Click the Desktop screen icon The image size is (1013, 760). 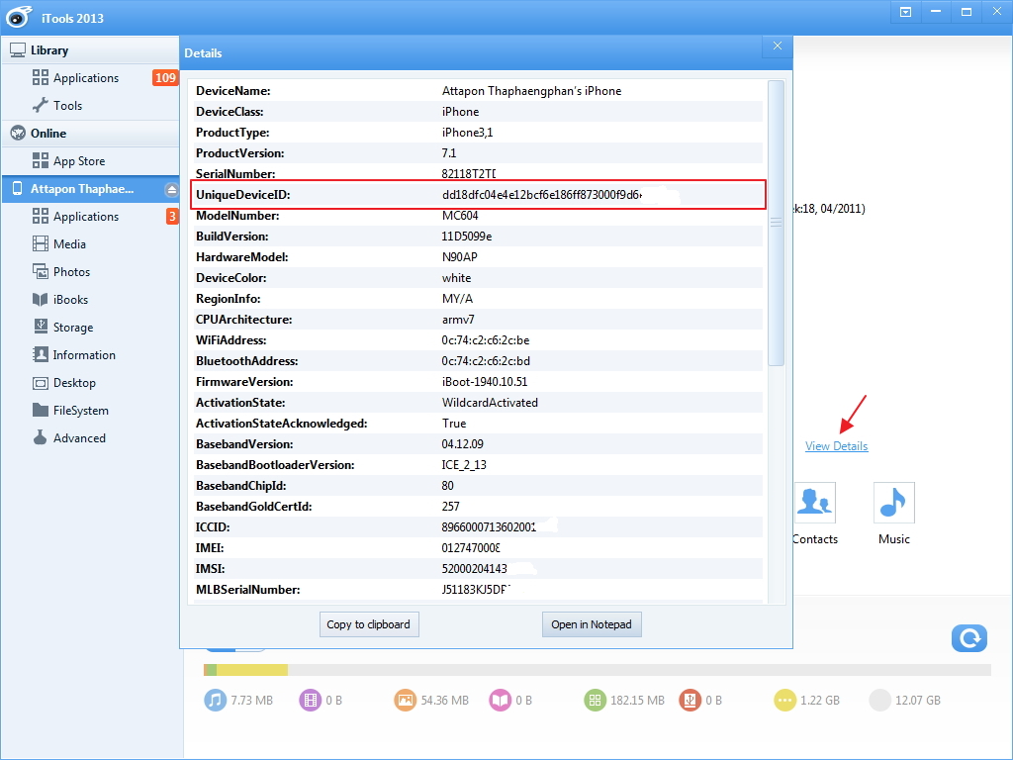coord(40,383)
